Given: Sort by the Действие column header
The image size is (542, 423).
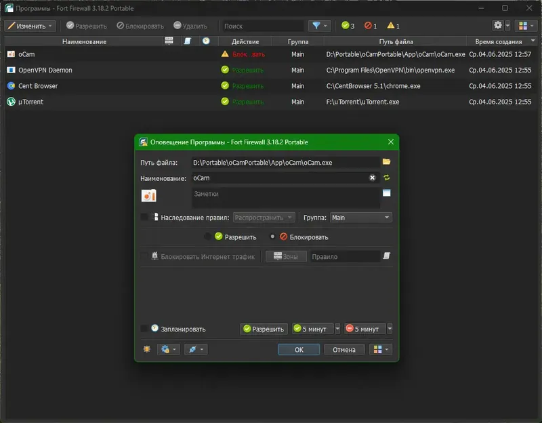Looking at the screenshot, I should (x=245, y=41).
